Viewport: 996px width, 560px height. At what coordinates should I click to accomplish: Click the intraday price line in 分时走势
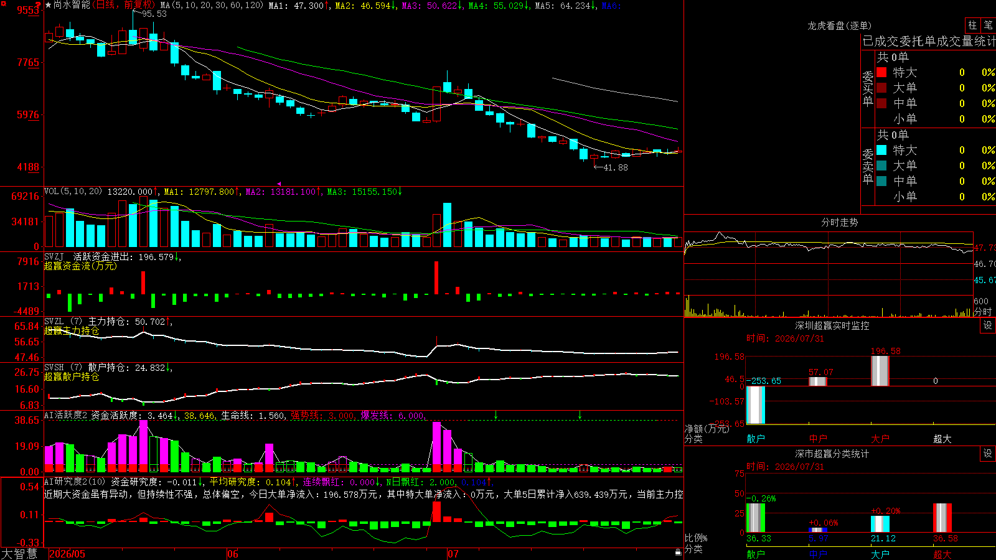click(x=828, y=246)
